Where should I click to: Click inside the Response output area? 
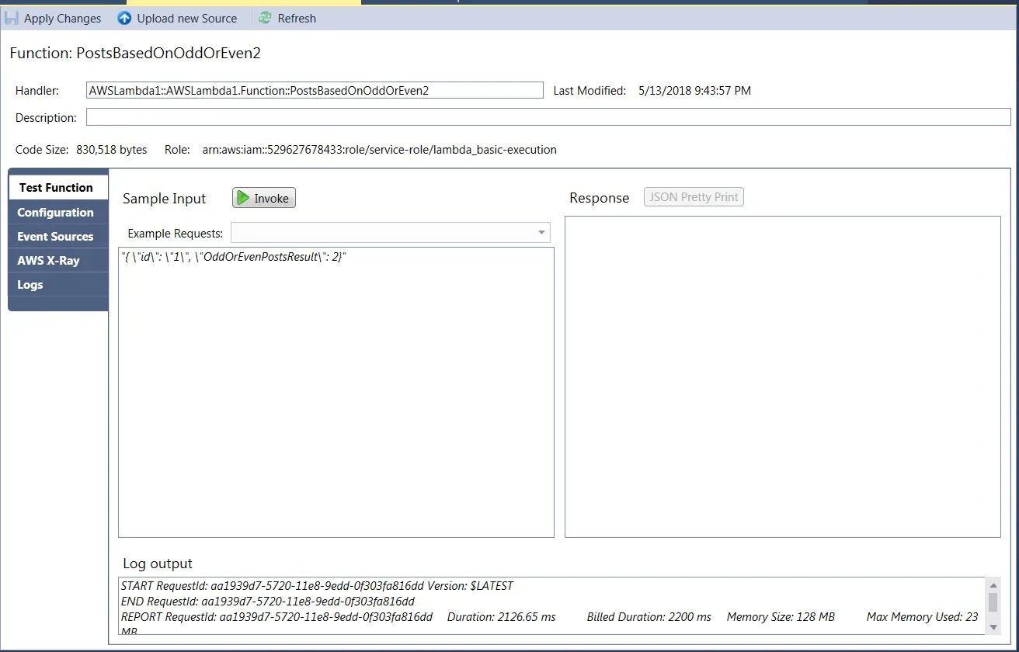pos(782,376)
